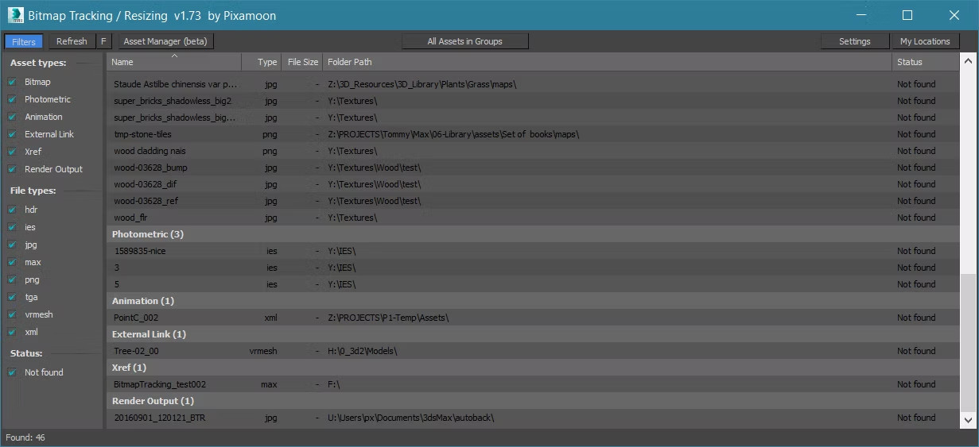979x447 pixels.
Task: Select the tmp-stone-tiles row
Action: 533,134
